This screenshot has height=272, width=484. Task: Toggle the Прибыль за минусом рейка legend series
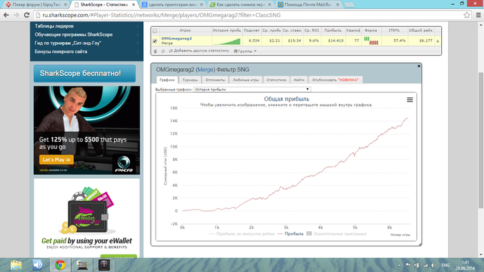[x=242, y=234]
